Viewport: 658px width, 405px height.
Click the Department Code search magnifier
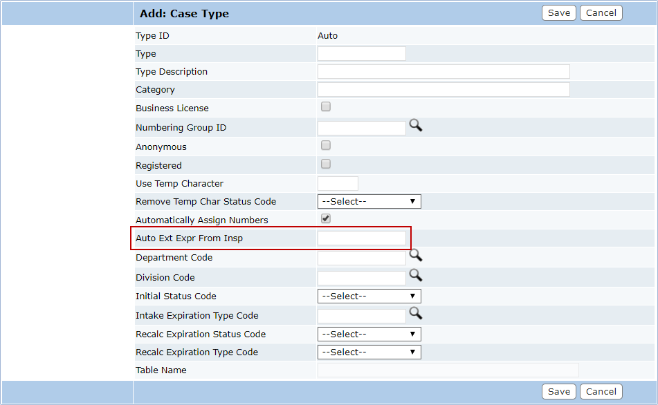click(415, 255)
